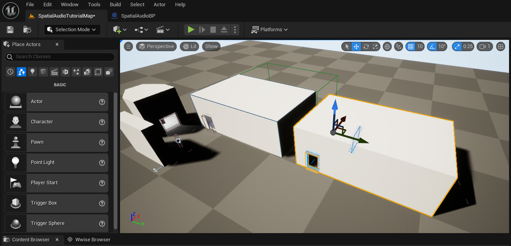Click the world coordinate system globe icon
The height and width of the screenshot is (246, 511).
(x=387, y=46)
